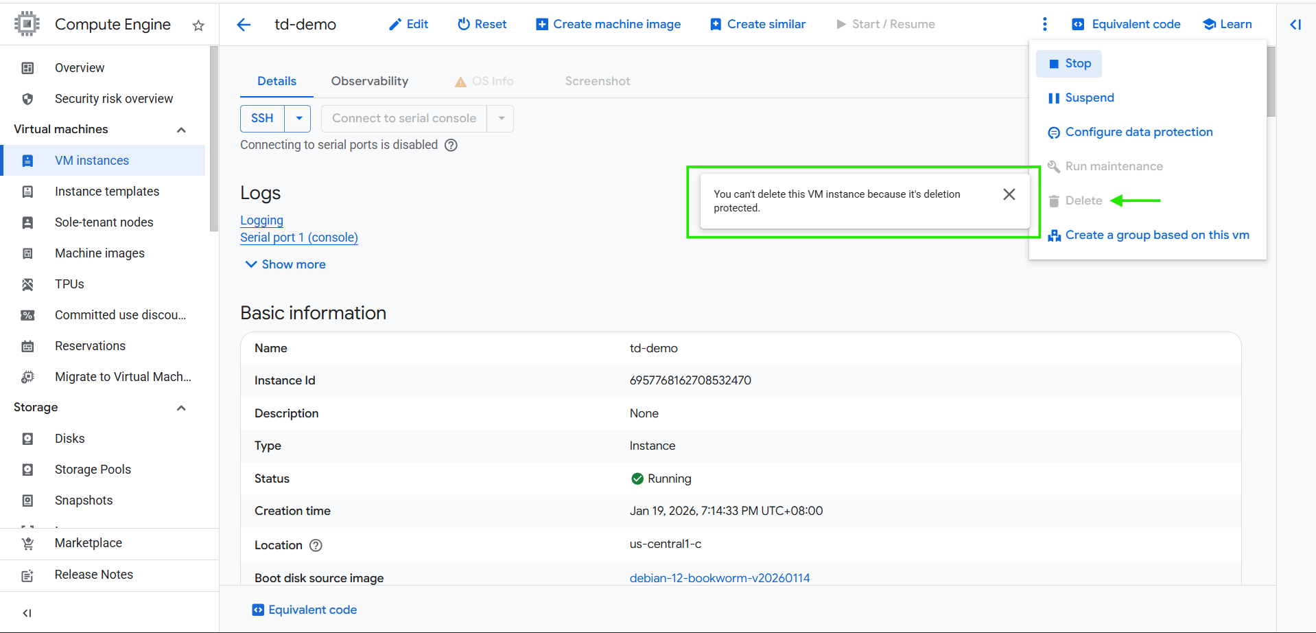Viewport: 1316px width, 633px height.
Task: Open the Serial port 1 (console) link
Action: point(298,238)
